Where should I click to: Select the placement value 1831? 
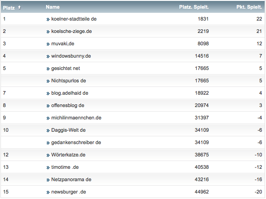click(x=203, y=19)
